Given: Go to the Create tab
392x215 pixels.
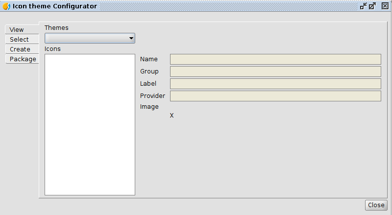Looking at the screenshot, I should [20, 49].
